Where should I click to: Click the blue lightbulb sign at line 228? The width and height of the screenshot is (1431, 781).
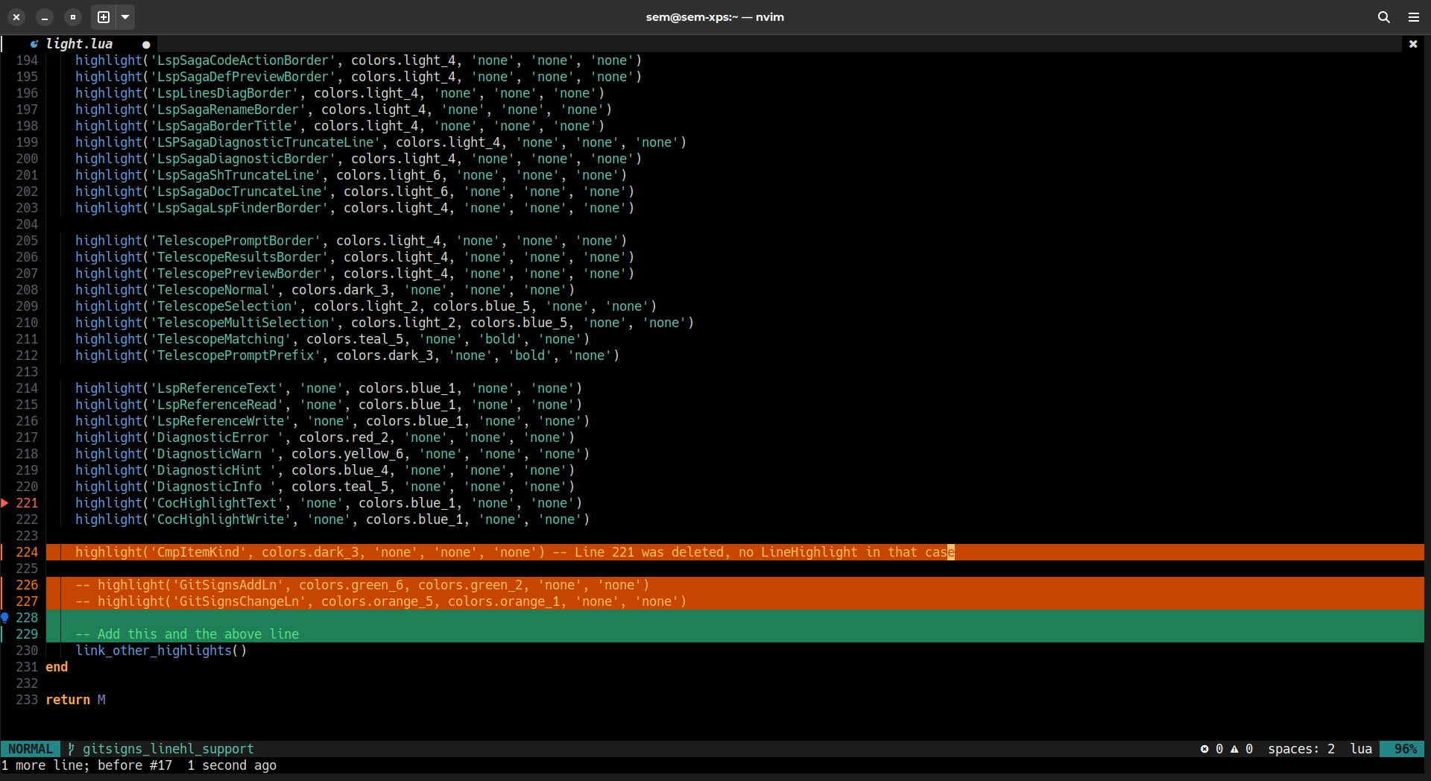tap(4, 618)
